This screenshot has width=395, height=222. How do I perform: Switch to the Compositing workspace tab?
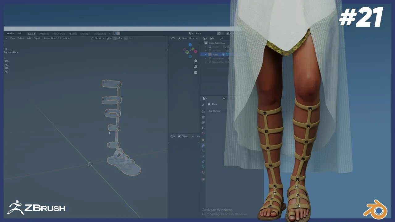(100, 34)
